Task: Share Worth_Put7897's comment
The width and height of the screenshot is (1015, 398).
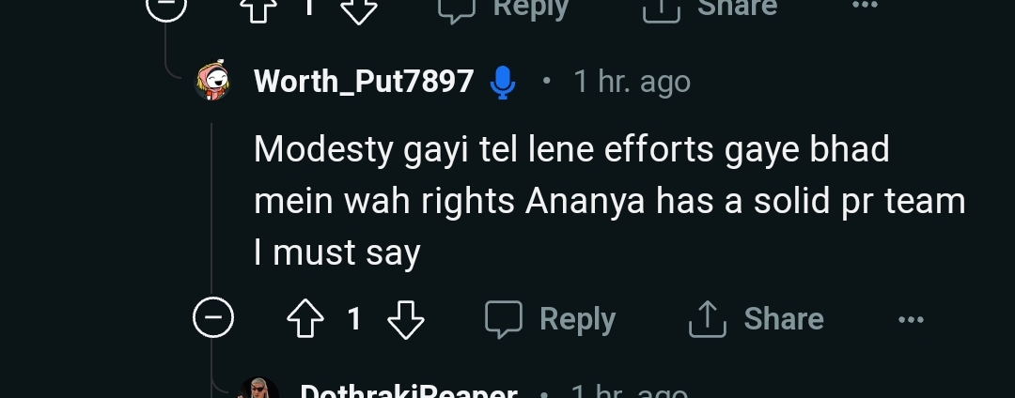Action: 756,319
